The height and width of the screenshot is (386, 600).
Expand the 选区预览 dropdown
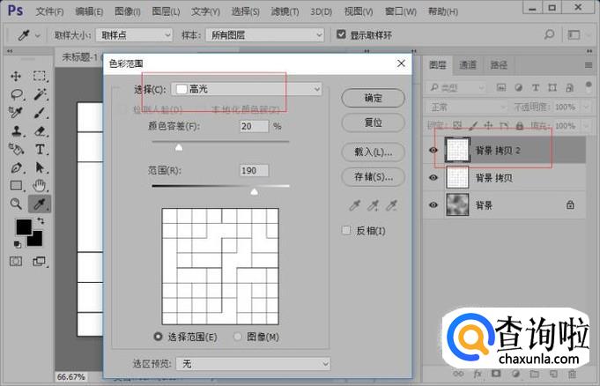point(252,363)
